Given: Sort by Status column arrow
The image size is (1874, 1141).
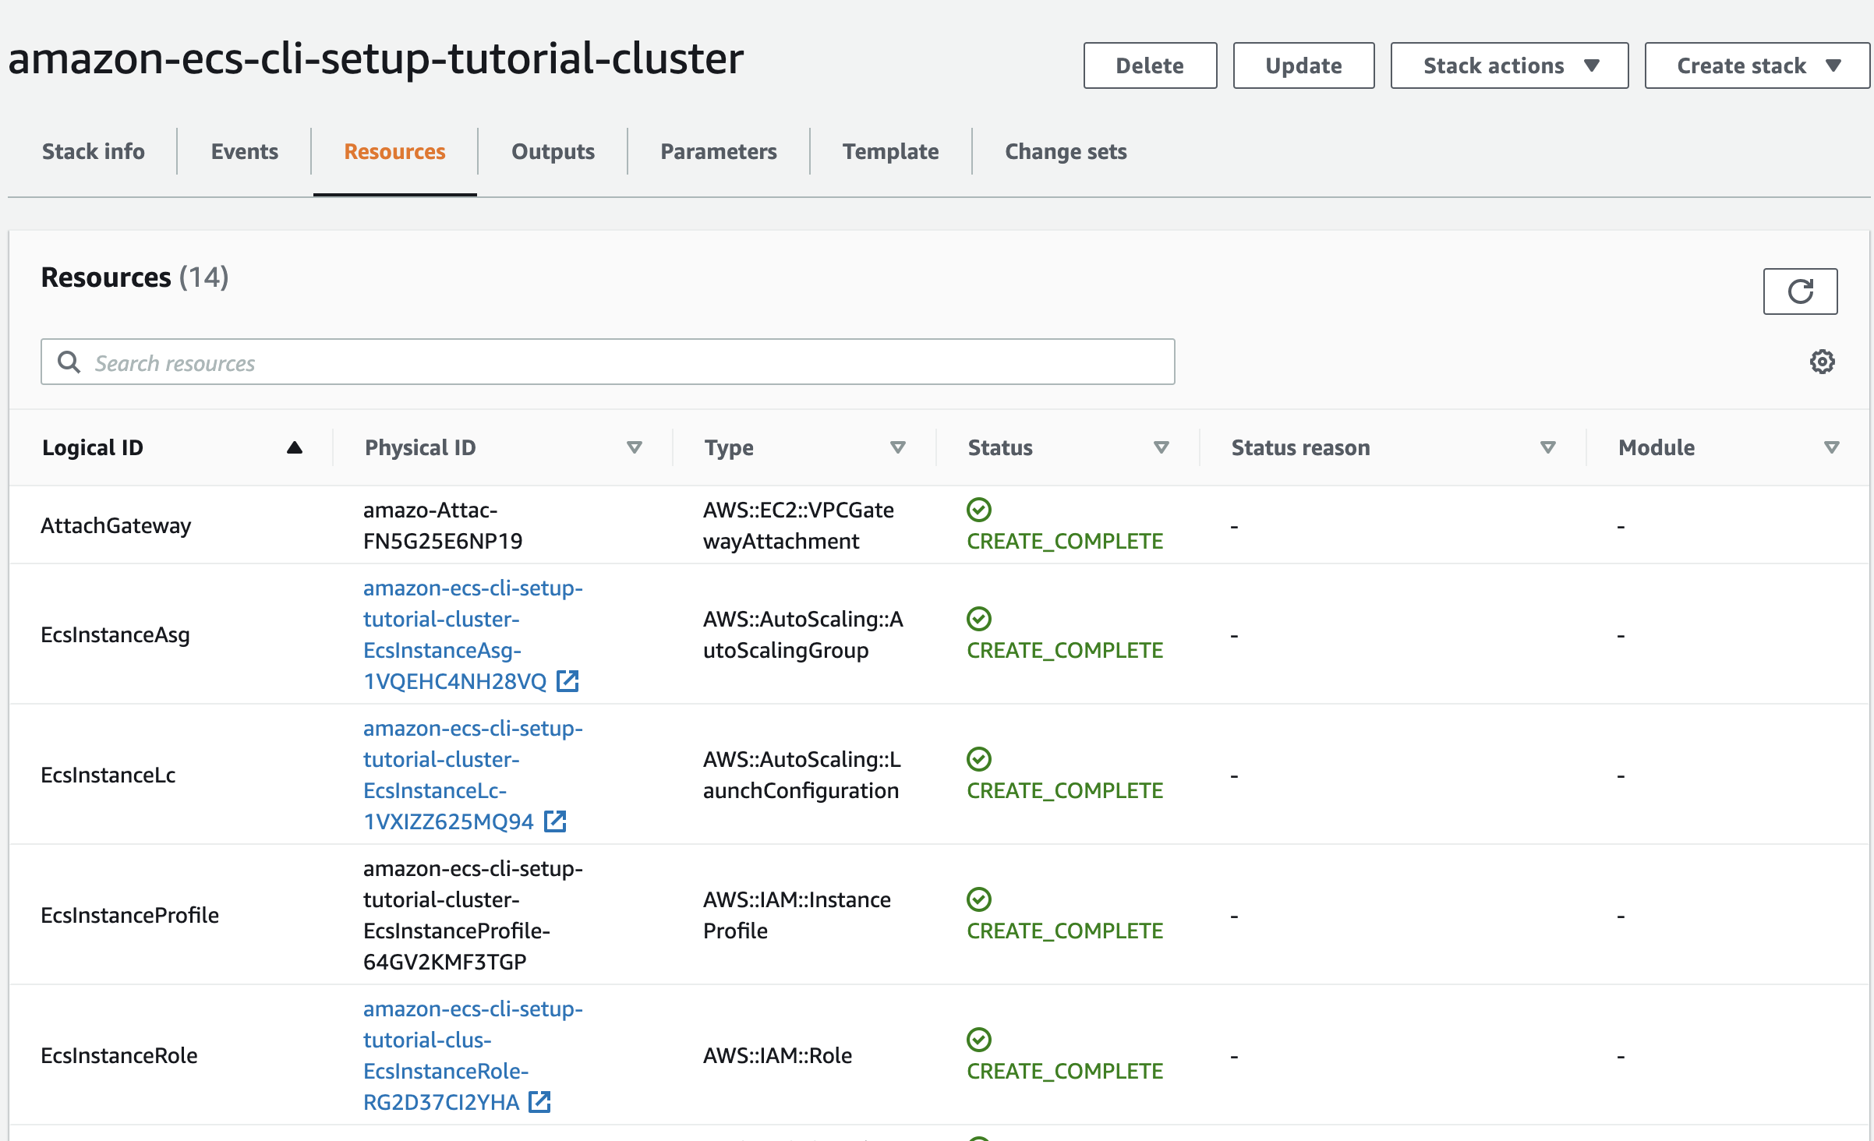Looking at the screenshot, I should (1161, 447).
